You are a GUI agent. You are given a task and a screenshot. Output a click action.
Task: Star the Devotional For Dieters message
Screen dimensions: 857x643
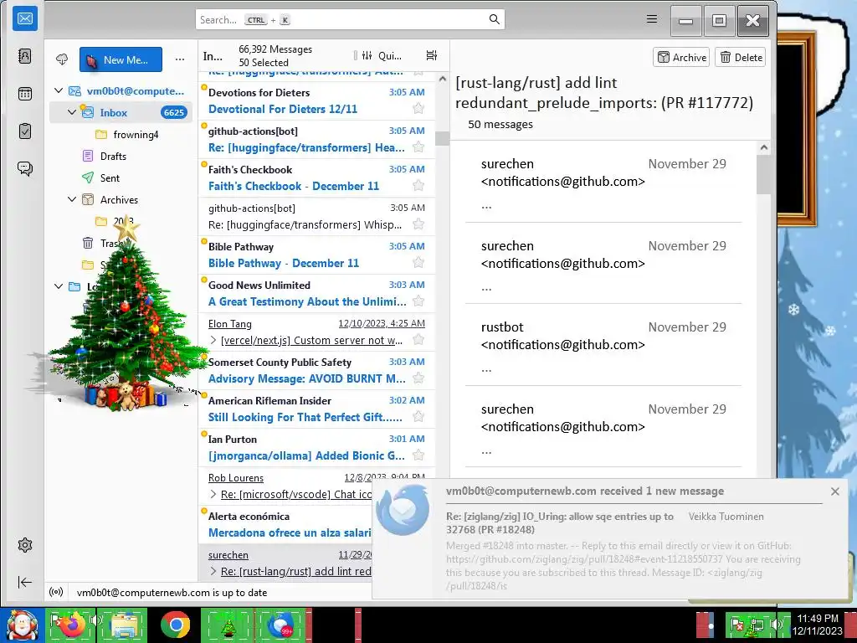point(418,108)
